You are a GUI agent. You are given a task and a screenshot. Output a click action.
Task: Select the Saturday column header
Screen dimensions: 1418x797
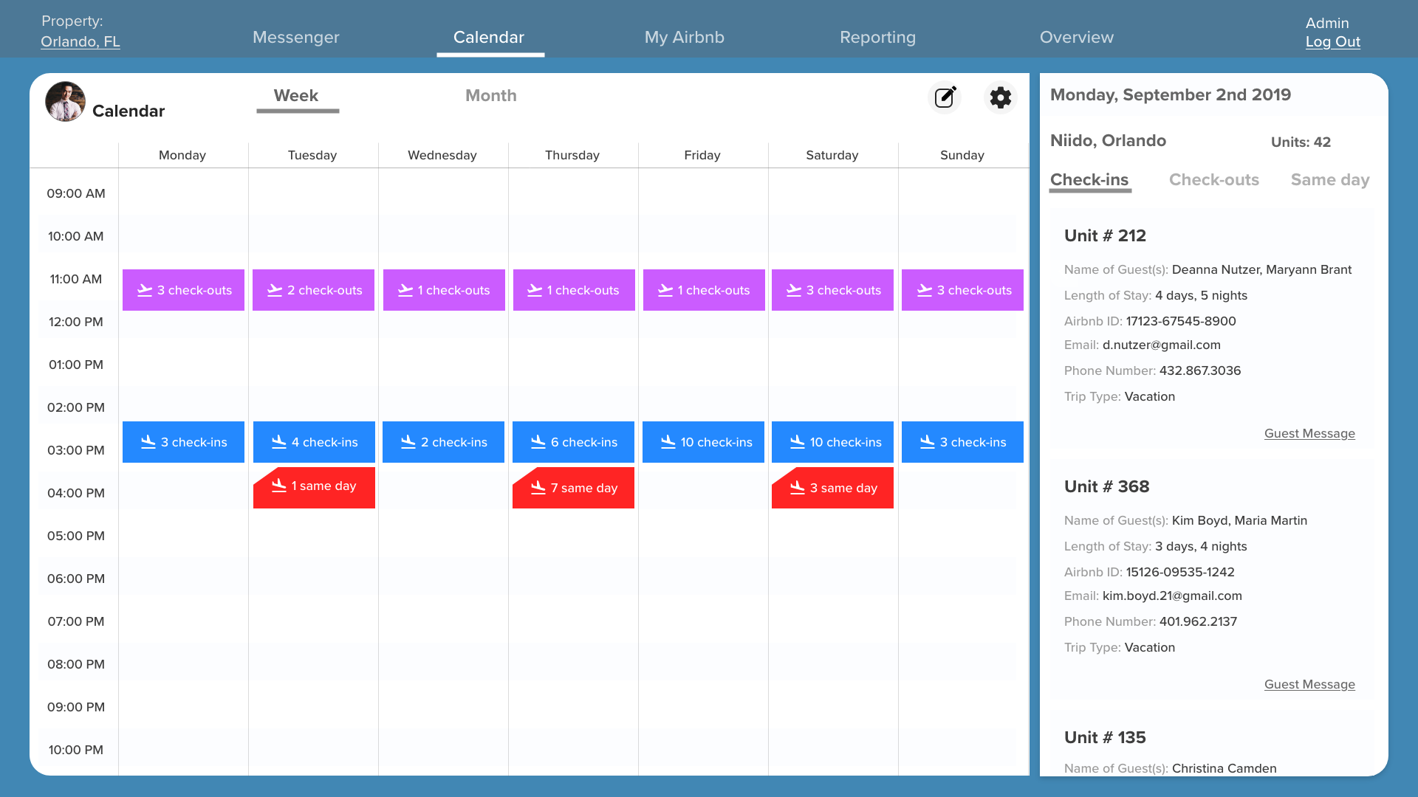tap(832, 155)
